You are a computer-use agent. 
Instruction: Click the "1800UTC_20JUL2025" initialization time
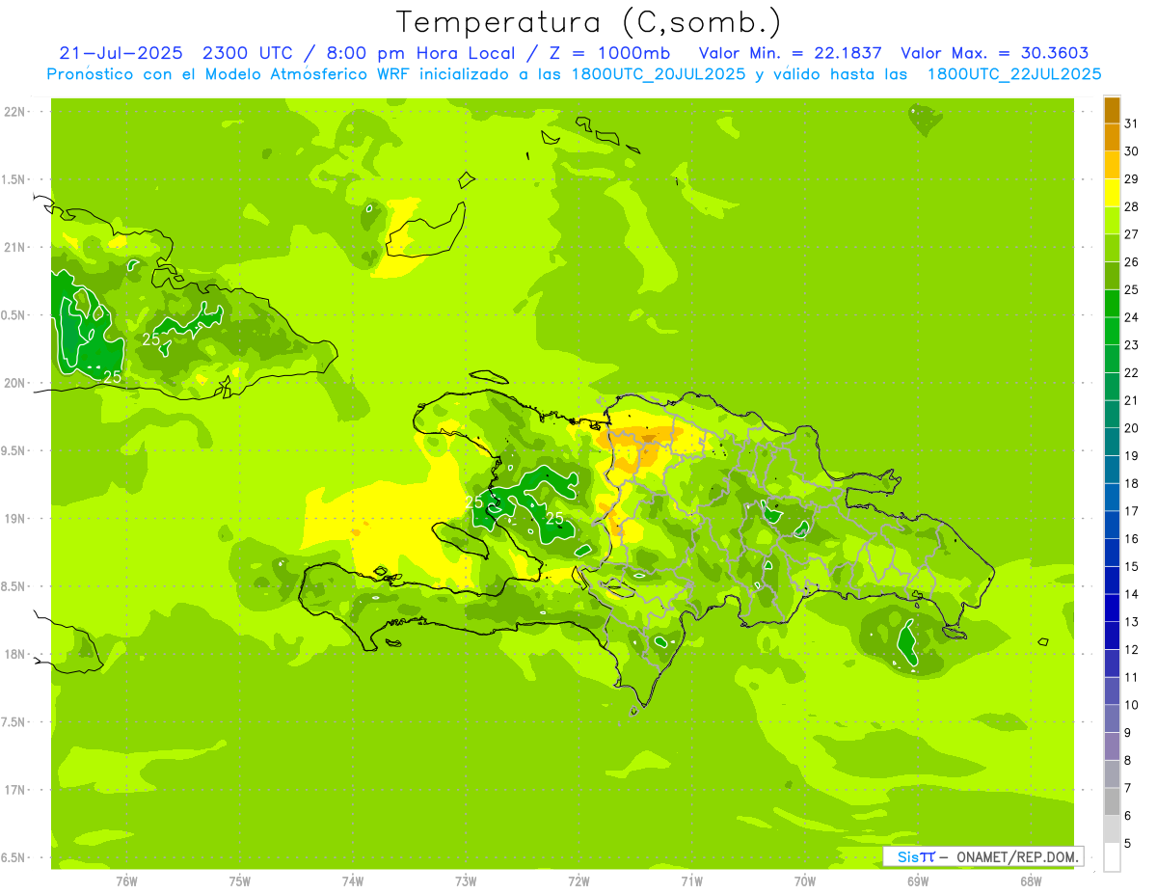coord(658,74)
